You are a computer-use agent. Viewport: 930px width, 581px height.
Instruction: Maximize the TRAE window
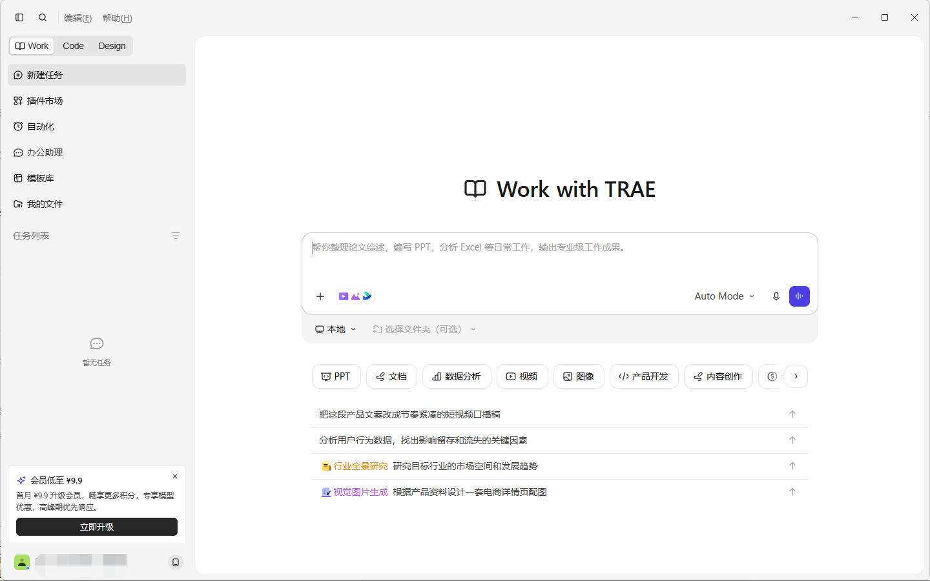[885, 17]
